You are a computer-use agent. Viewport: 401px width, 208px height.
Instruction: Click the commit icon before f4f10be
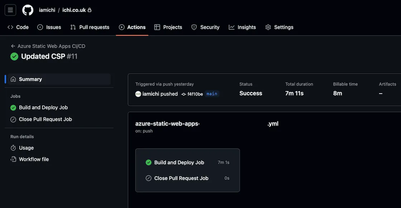point(184,94)
